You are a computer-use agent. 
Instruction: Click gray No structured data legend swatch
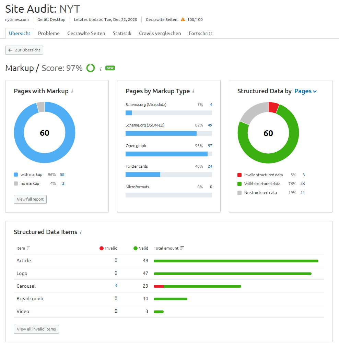(x=239, y=193)
